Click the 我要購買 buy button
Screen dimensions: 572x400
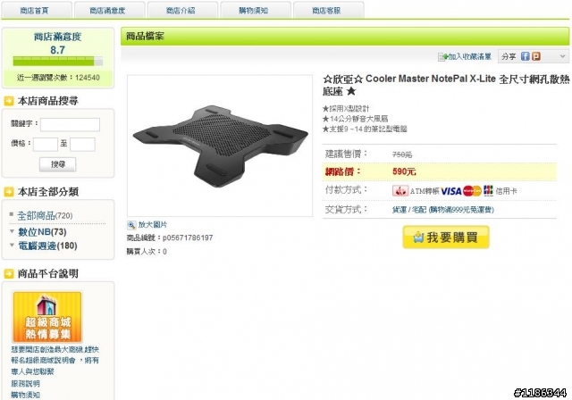point(446,237)
